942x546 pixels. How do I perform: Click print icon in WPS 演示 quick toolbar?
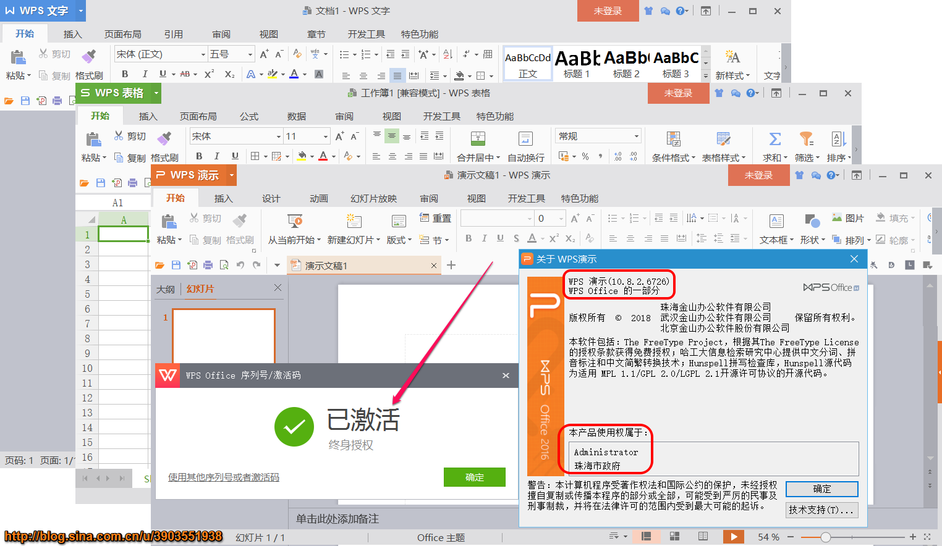click(x=208, y=265)
